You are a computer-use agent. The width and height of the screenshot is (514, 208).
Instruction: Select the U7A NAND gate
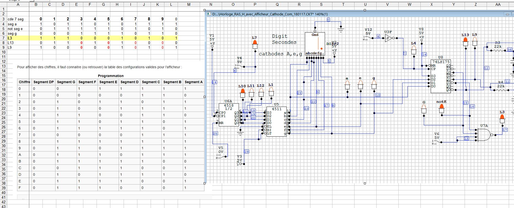pos(485,135)
